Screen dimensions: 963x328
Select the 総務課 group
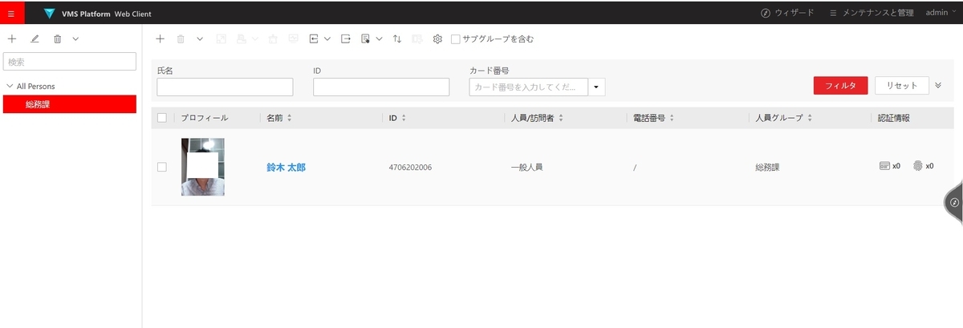pos(70,104)
